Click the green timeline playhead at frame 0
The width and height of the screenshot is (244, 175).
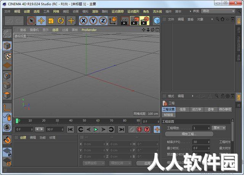click(17, 121)
